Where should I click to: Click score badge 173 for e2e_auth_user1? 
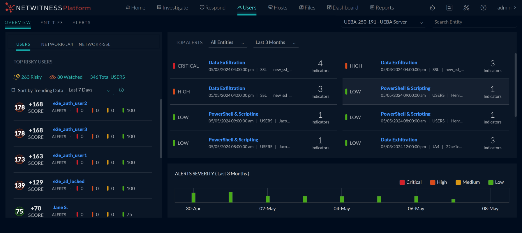[20, 159]
